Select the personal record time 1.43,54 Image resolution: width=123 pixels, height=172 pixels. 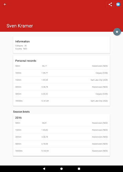pos(45,80)
